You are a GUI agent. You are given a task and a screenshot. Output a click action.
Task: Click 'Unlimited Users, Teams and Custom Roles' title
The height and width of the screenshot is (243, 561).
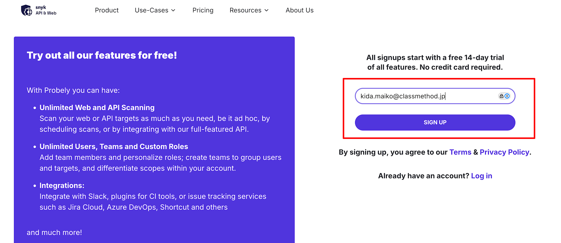click(x=114, y=146)
